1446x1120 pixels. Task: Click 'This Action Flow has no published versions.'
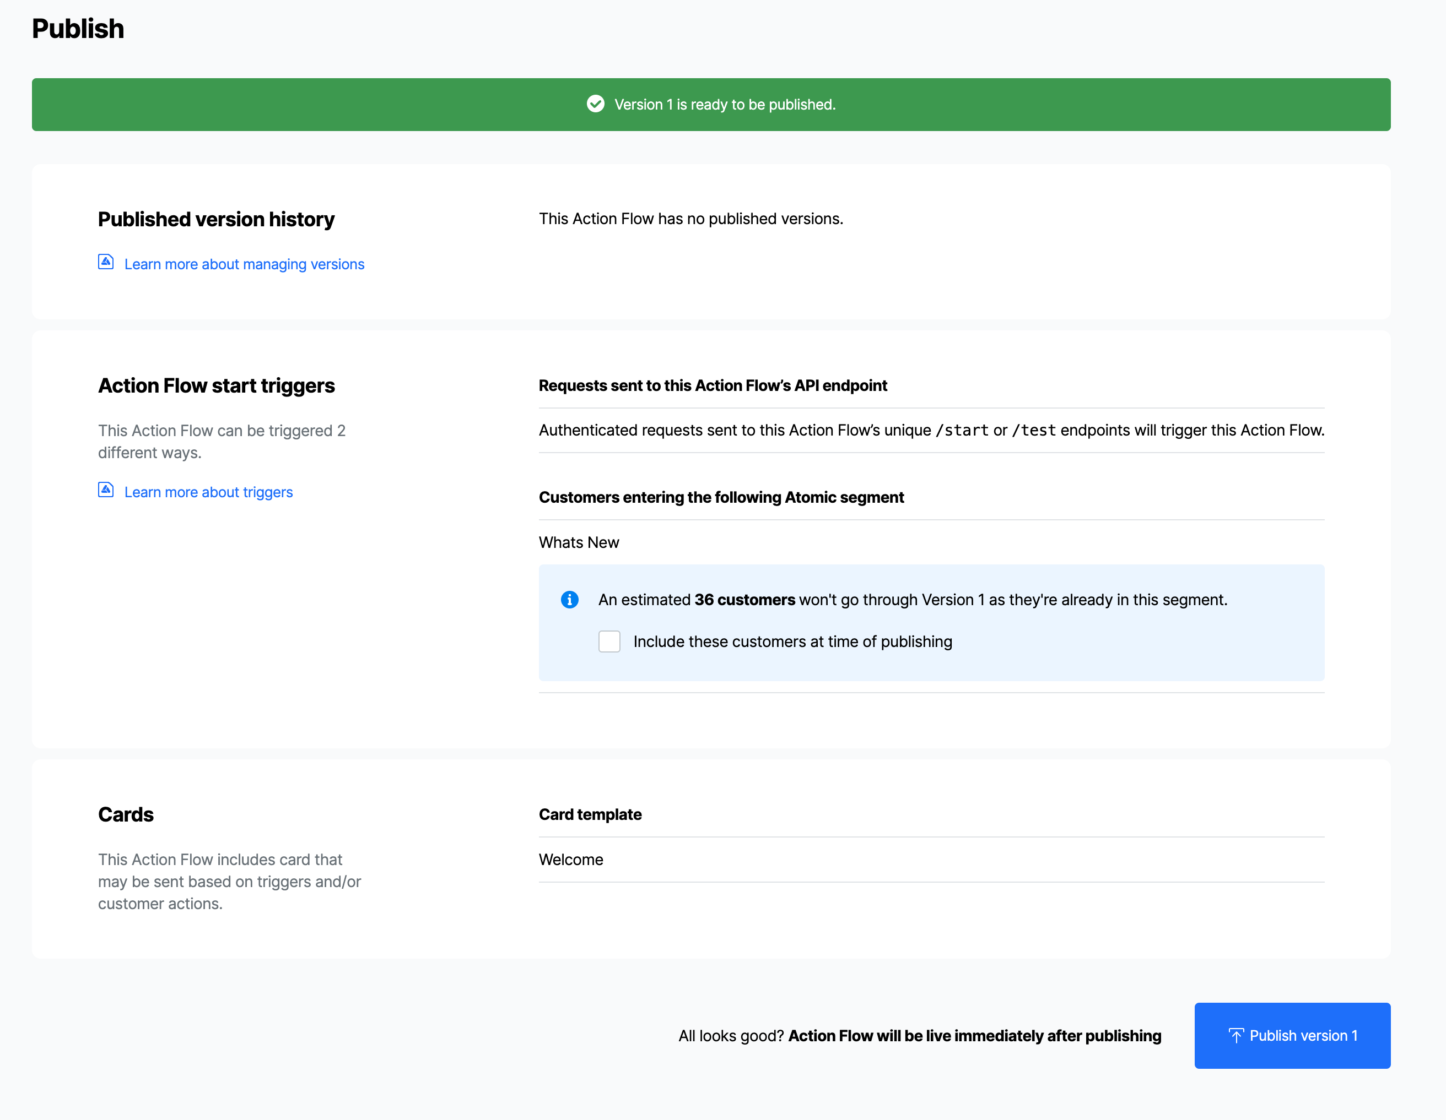click(690, 219)
